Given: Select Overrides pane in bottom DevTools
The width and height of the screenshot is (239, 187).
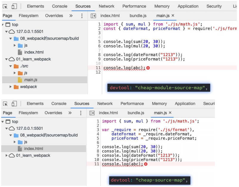Looking at the screenshot, I should coord(53,113).
